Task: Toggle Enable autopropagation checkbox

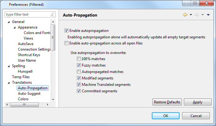Action: tap(66, 31)
